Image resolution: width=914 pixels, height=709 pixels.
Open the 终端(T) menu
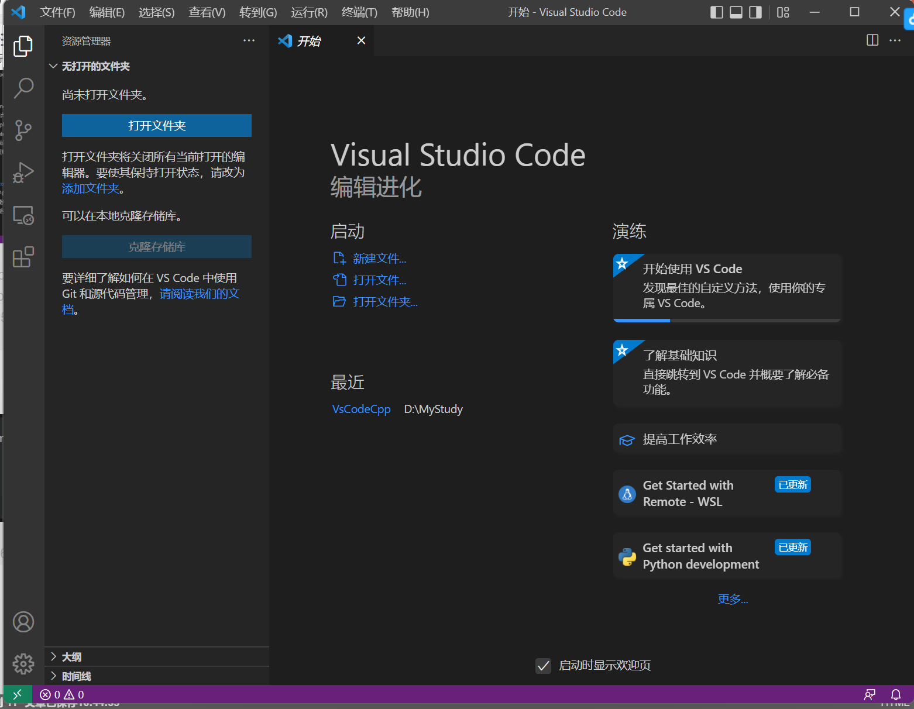359,12
